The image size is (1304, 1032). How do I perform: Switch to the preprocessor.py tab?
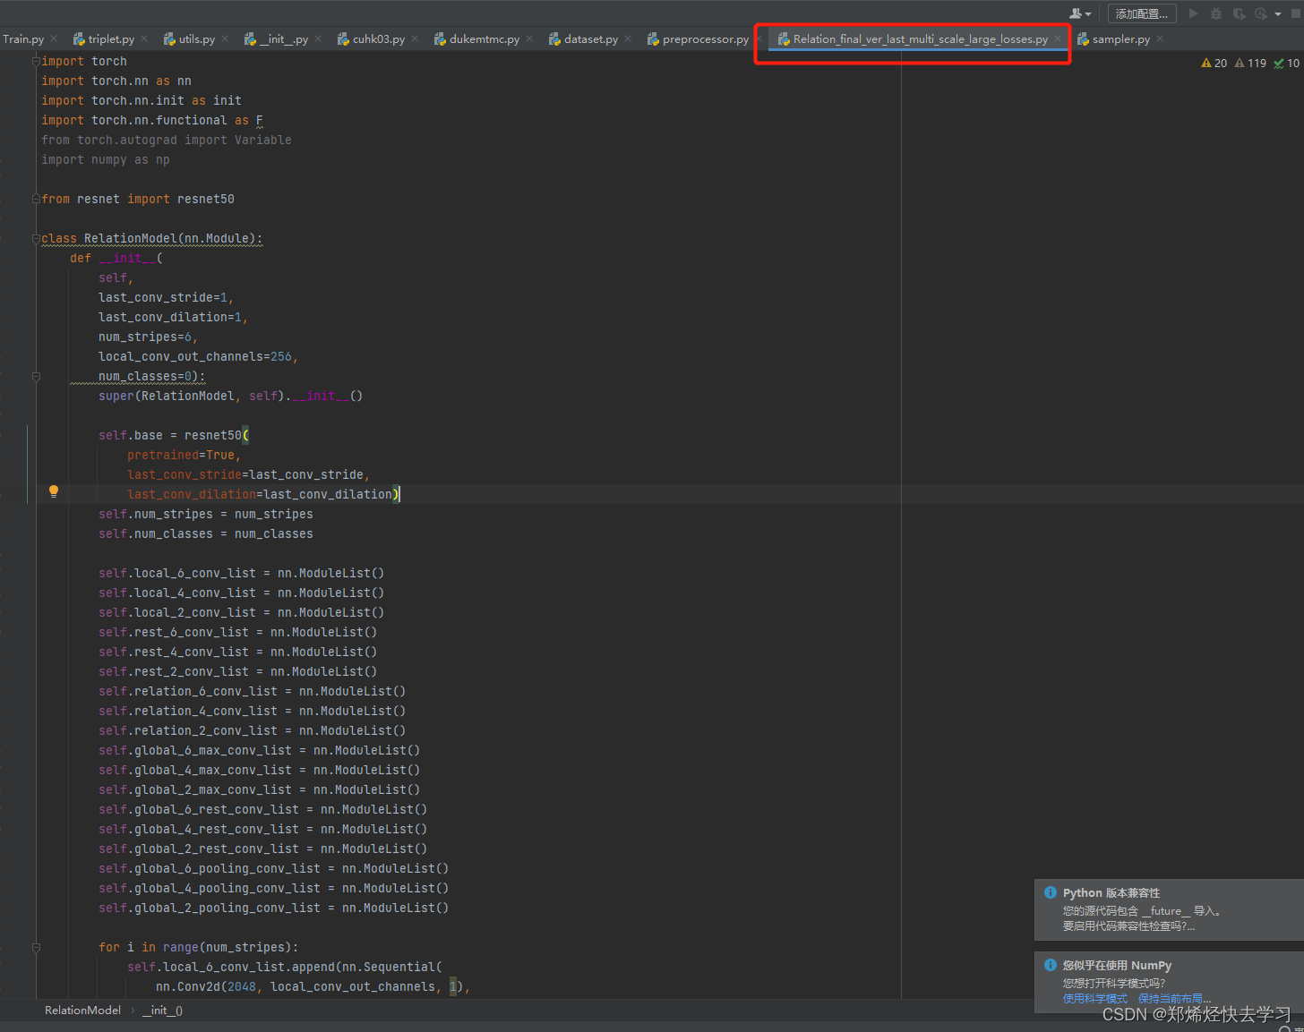point(705,38)
